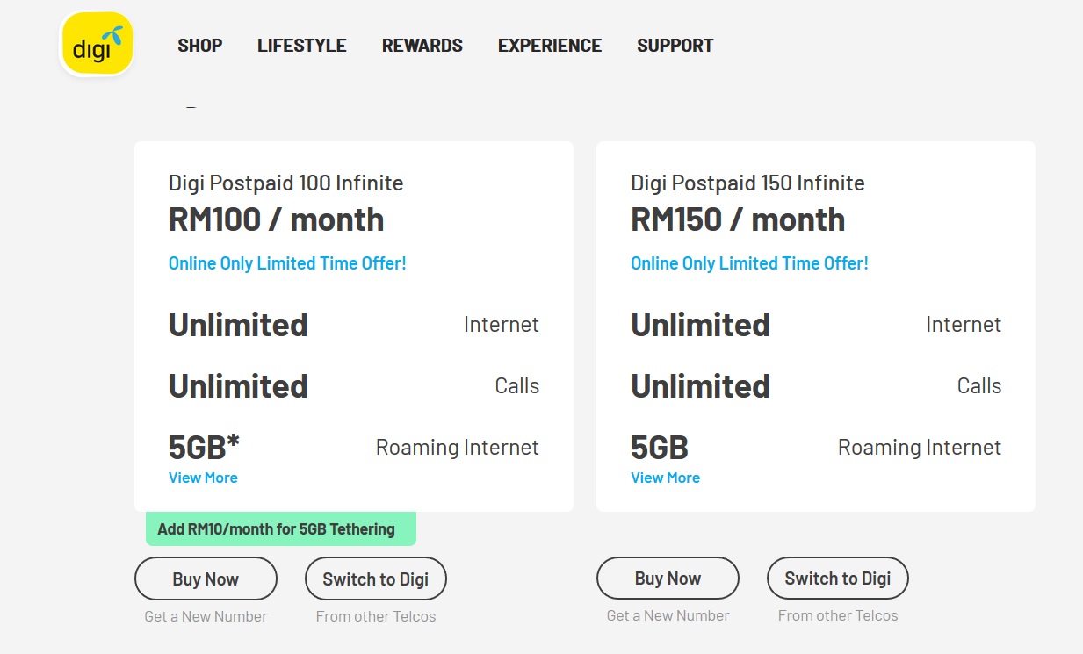1083x654 pixels.
Task: Expand View More on Postpaid 150 plan
Action: [665, 478]
